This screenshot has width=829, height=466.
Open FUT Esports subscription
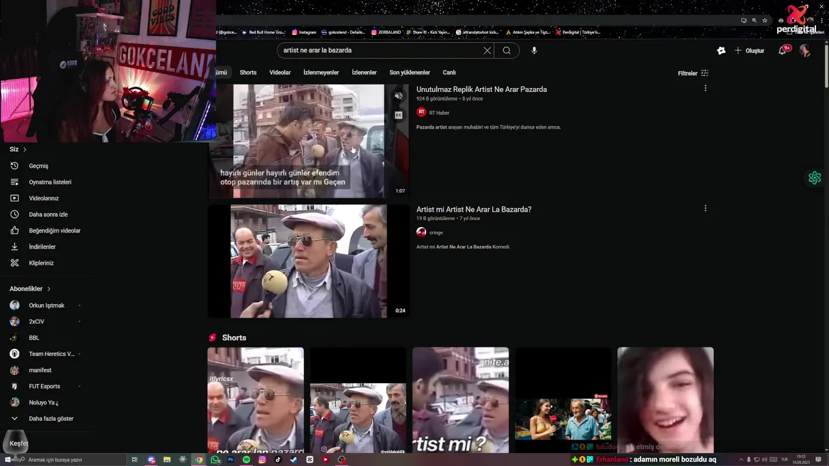(45, 386)
